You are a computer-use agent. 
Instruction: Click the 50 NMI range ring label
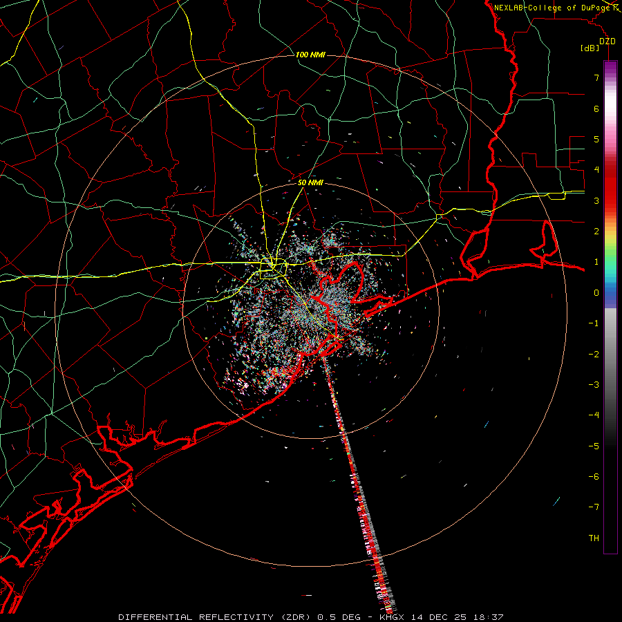pos(310,182)
